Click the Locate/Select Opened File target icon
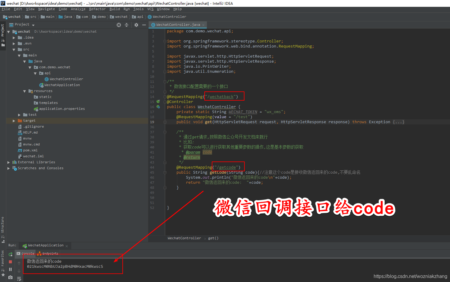This screenshot has width=450, height=282. click(x=119, y=25)
